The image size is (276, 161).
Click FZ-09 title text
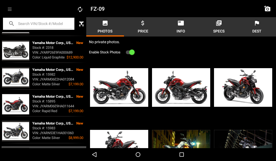coord(98,9)
